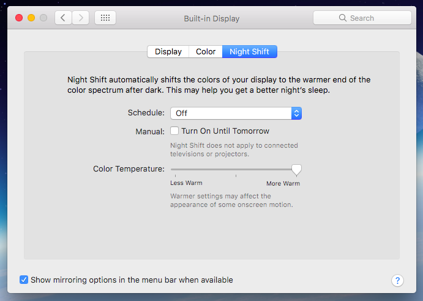The image size is (423, 301).
Task: Click the Built-in Display window title
Action: click(212, 18)
